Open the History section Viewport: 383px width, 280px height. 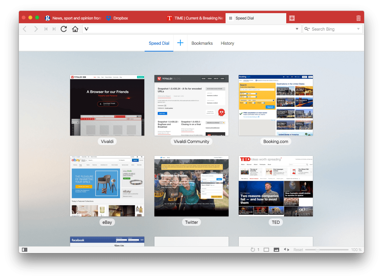[x=227, y=43]
